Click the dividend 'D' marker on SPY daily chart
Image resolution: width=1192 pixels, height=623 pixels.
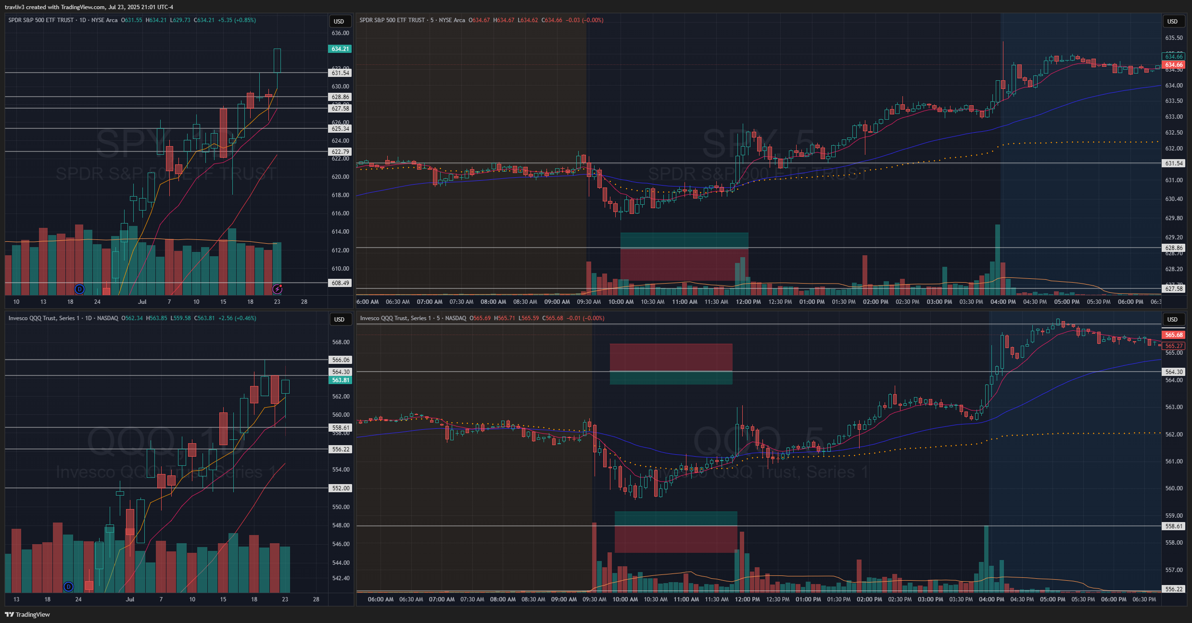point(79,289)
